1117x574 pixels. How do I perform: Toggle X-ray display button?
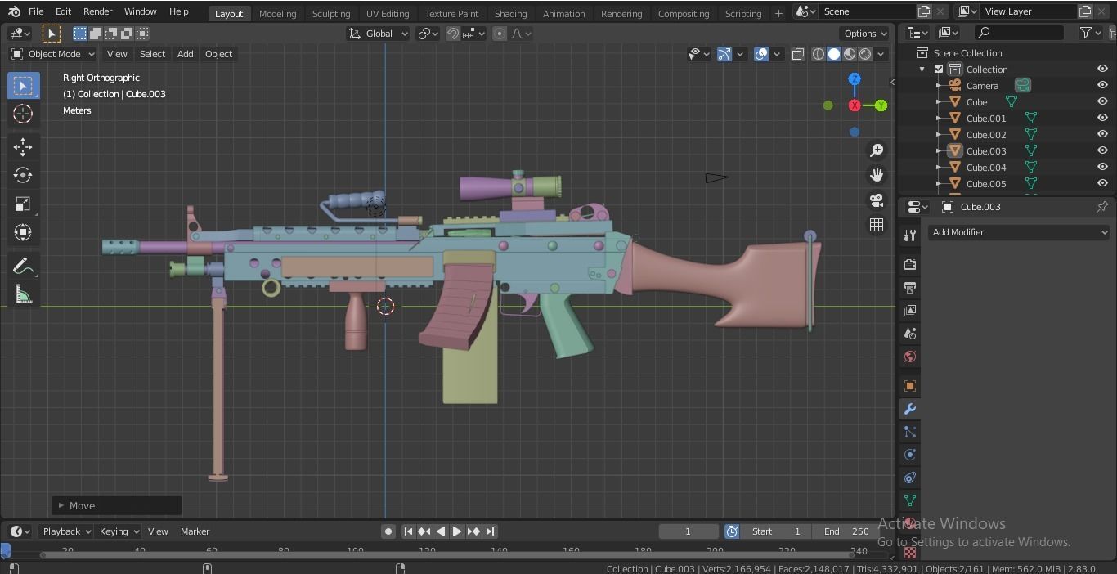point(798,54)
